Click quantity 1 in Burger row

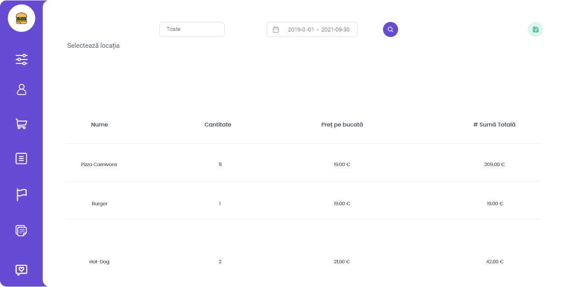point(220,204)
